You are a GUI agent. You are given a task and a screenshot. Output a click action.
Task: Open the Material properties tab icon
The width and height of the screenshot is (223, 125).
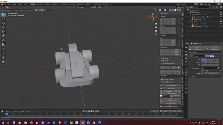tap(186, 88)
